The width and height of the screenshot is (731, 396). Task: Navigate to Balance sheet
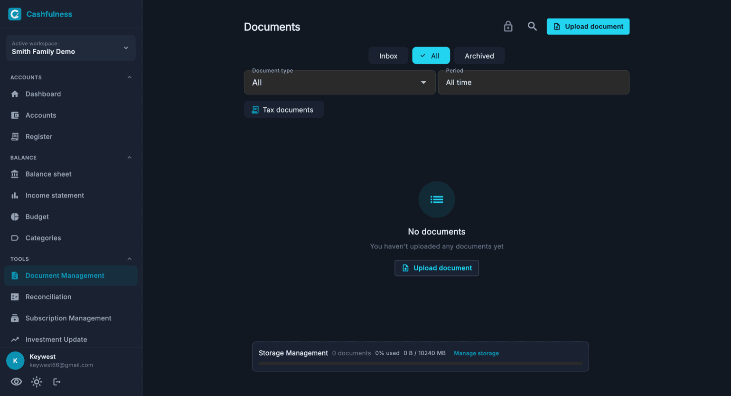pyautogui.click(x=71, y=174)
